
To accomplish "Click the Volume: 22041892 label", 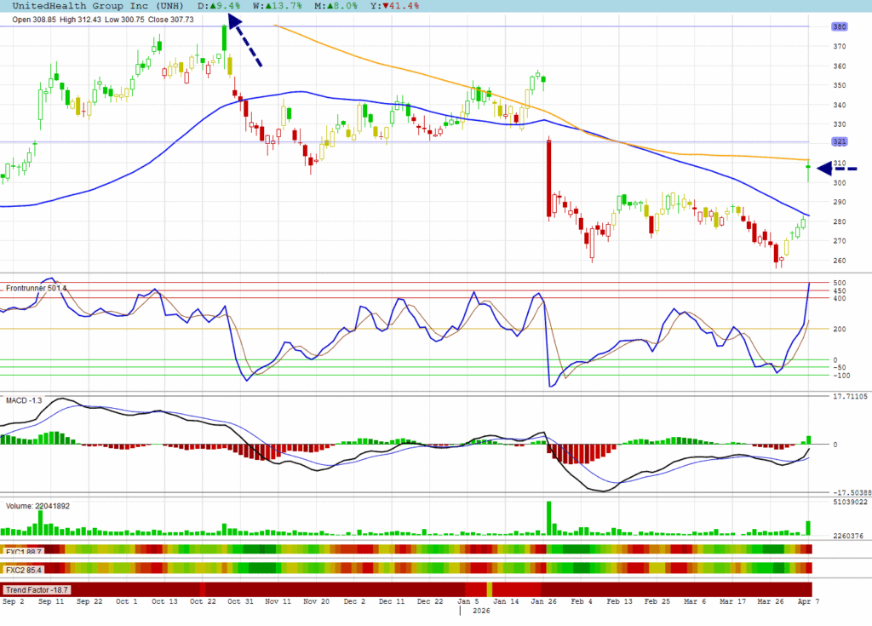I will point(38,506).
